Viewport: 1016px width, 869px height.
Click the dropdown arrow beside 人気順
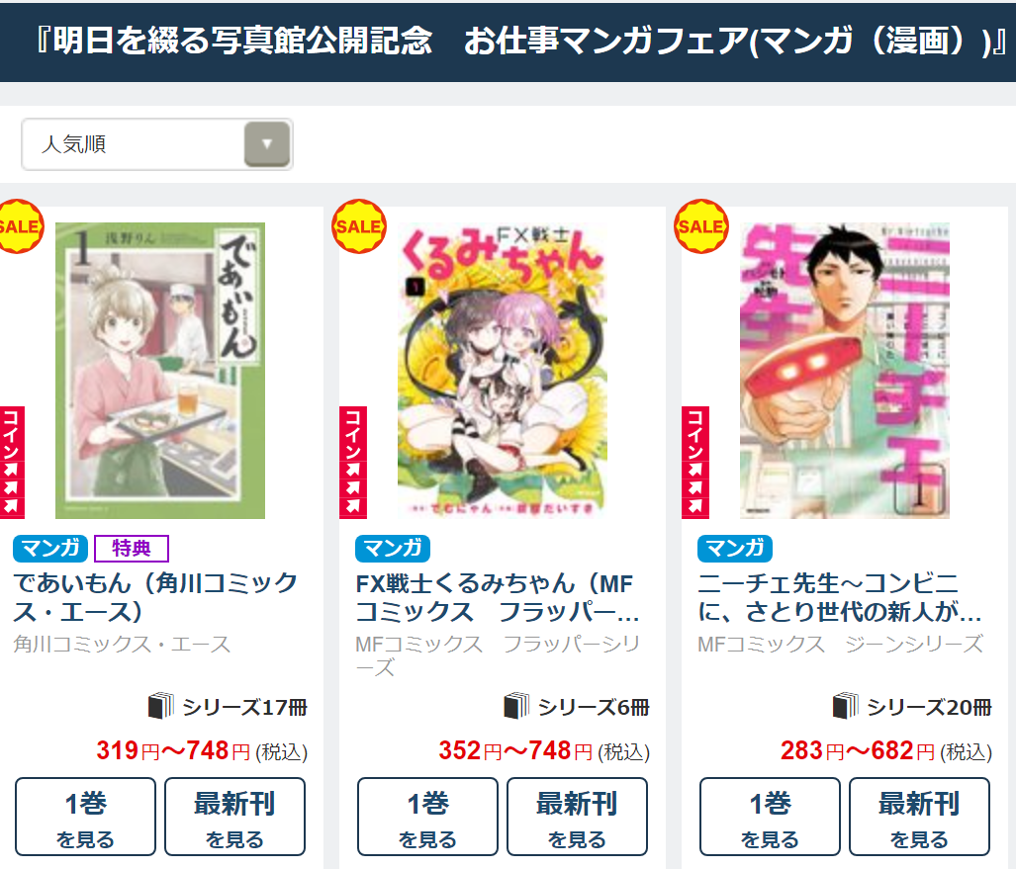tap(267, 143)
